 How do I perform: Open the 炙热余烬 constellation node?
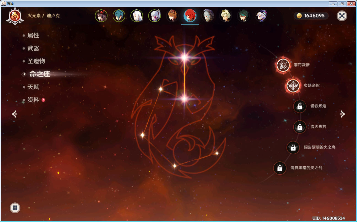point(293,86)
